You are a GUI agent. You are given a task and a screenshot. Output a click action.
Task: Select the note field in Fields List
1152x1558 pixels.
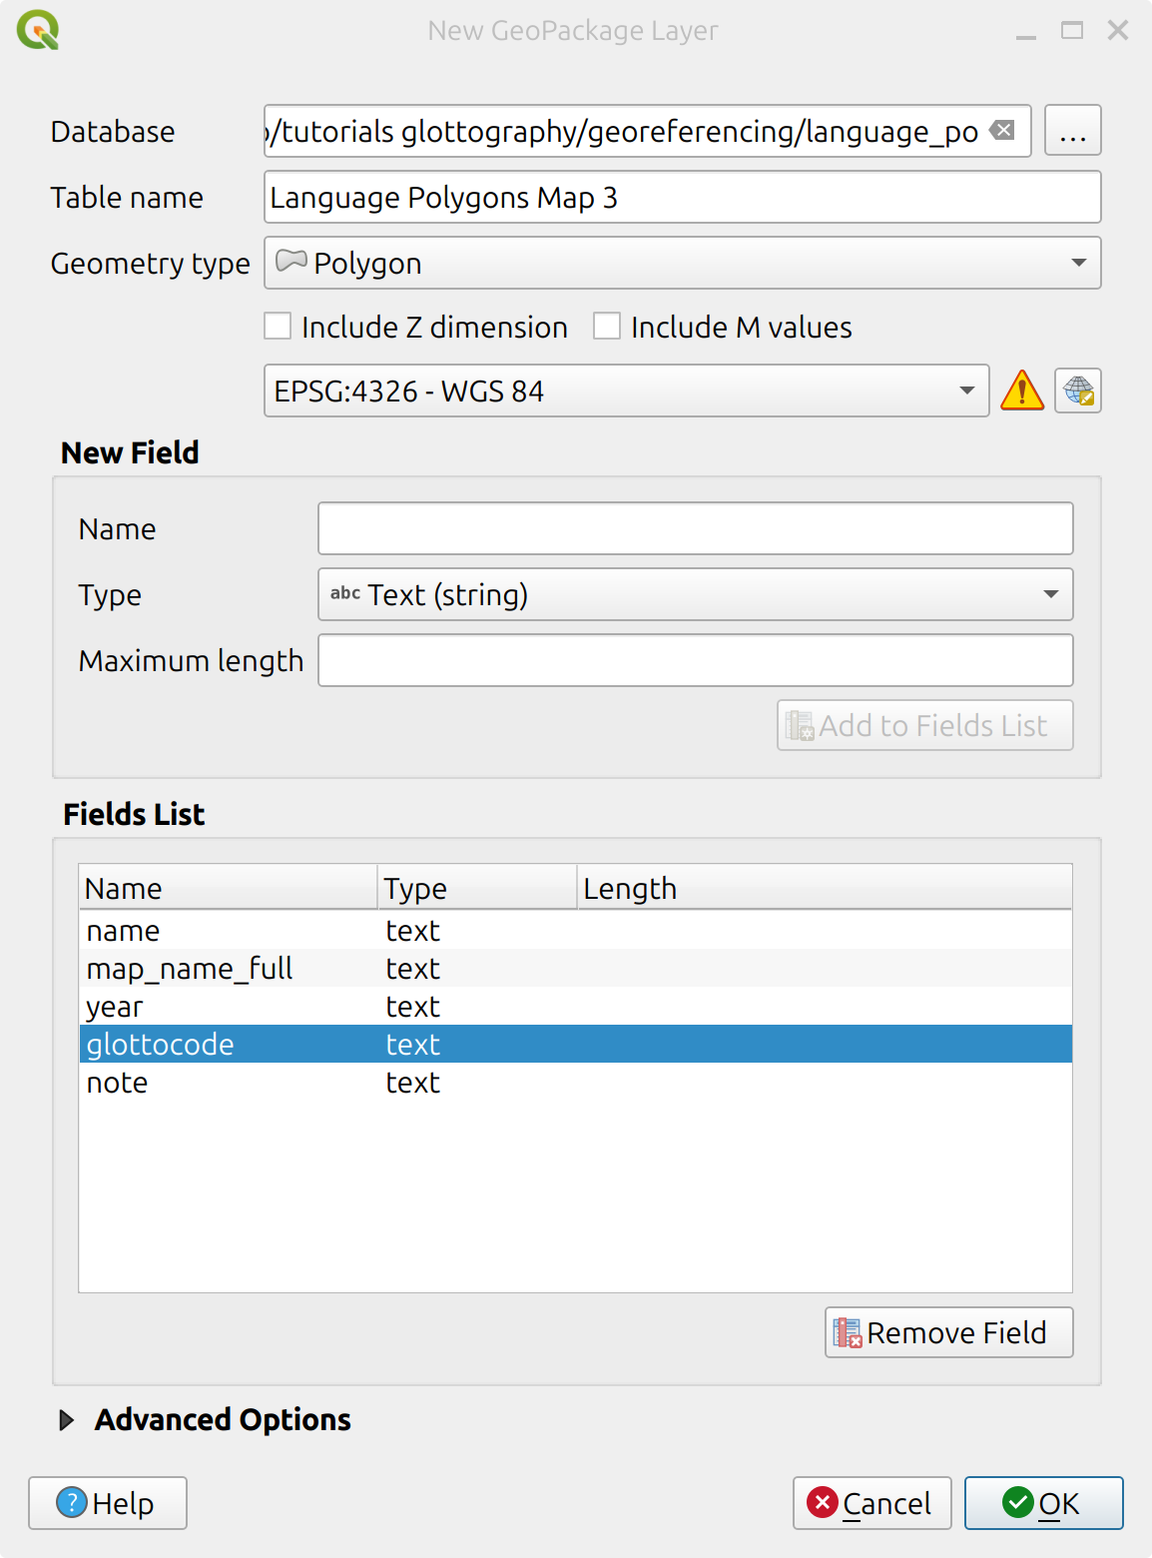tap(118, 1082)
